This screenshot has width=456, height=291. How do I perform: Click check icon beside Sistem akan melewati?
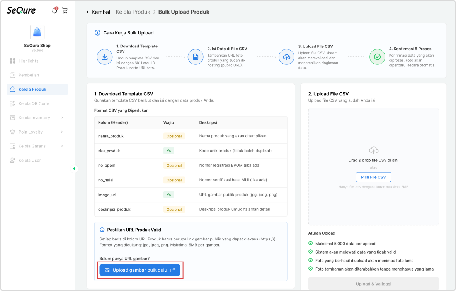click(x=311, y=252)
